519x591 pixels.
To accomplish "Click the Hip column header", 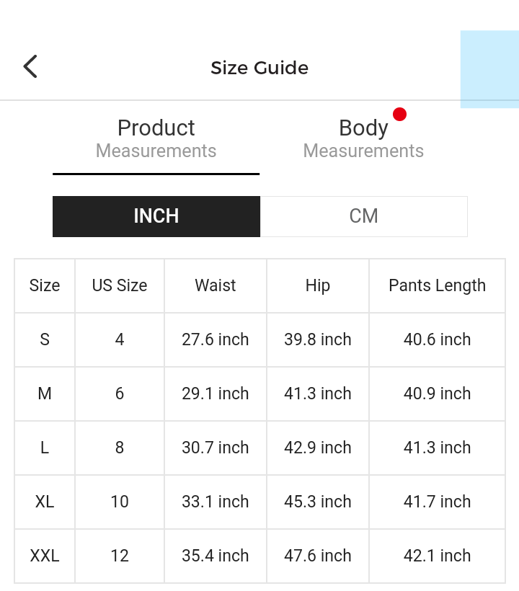I will coord(318,285).
